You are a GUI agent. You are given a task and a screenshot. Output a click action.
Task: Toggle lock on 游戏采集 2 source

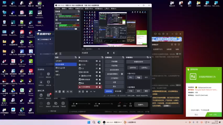click(100, 61)
